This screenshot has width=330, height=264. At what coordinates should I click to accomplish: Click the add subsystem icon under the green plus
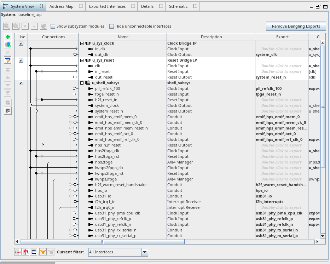[x=8, y=45]
